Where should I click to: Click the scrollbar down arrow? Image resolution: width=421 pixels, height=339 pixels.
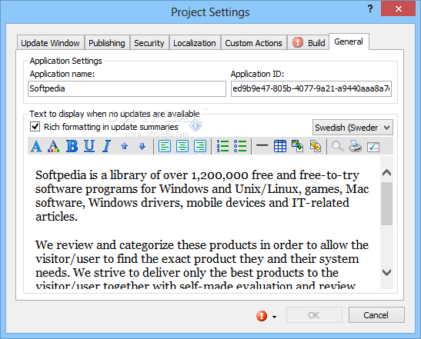pos(386,272)
